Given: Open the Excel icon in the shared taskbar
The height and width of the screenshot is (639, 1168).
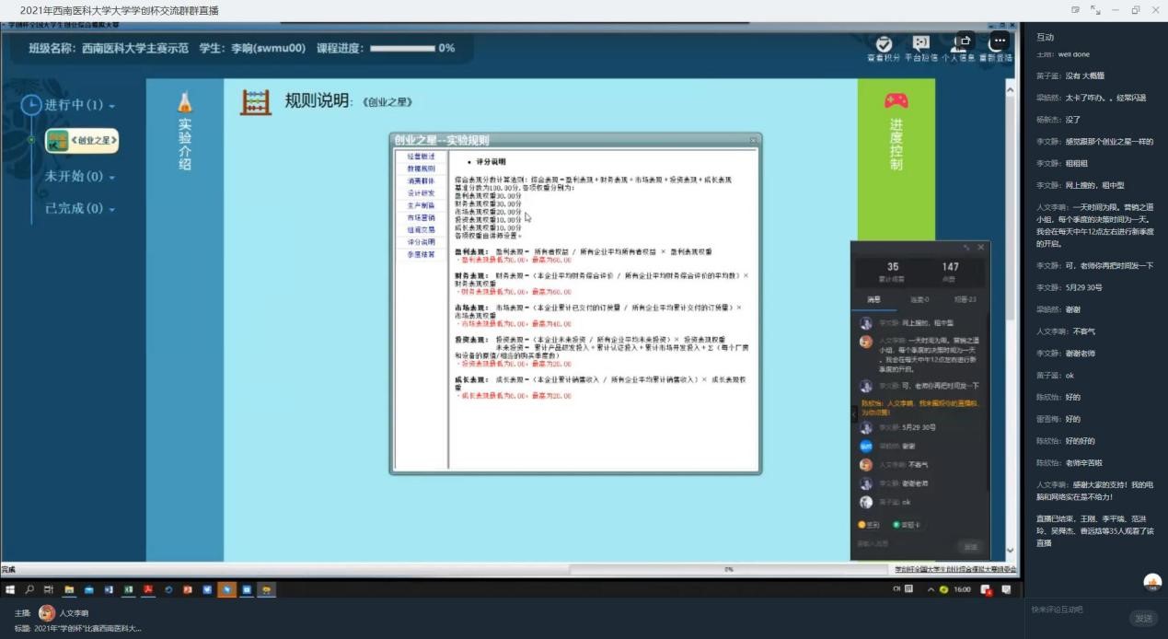Looking at the screenshot, I should (x=128, y=589).
